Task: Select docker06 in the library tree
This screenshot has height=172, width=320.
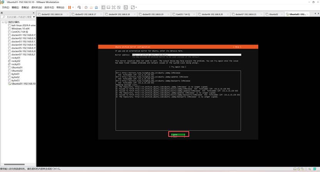Action: tap(22, 51)
